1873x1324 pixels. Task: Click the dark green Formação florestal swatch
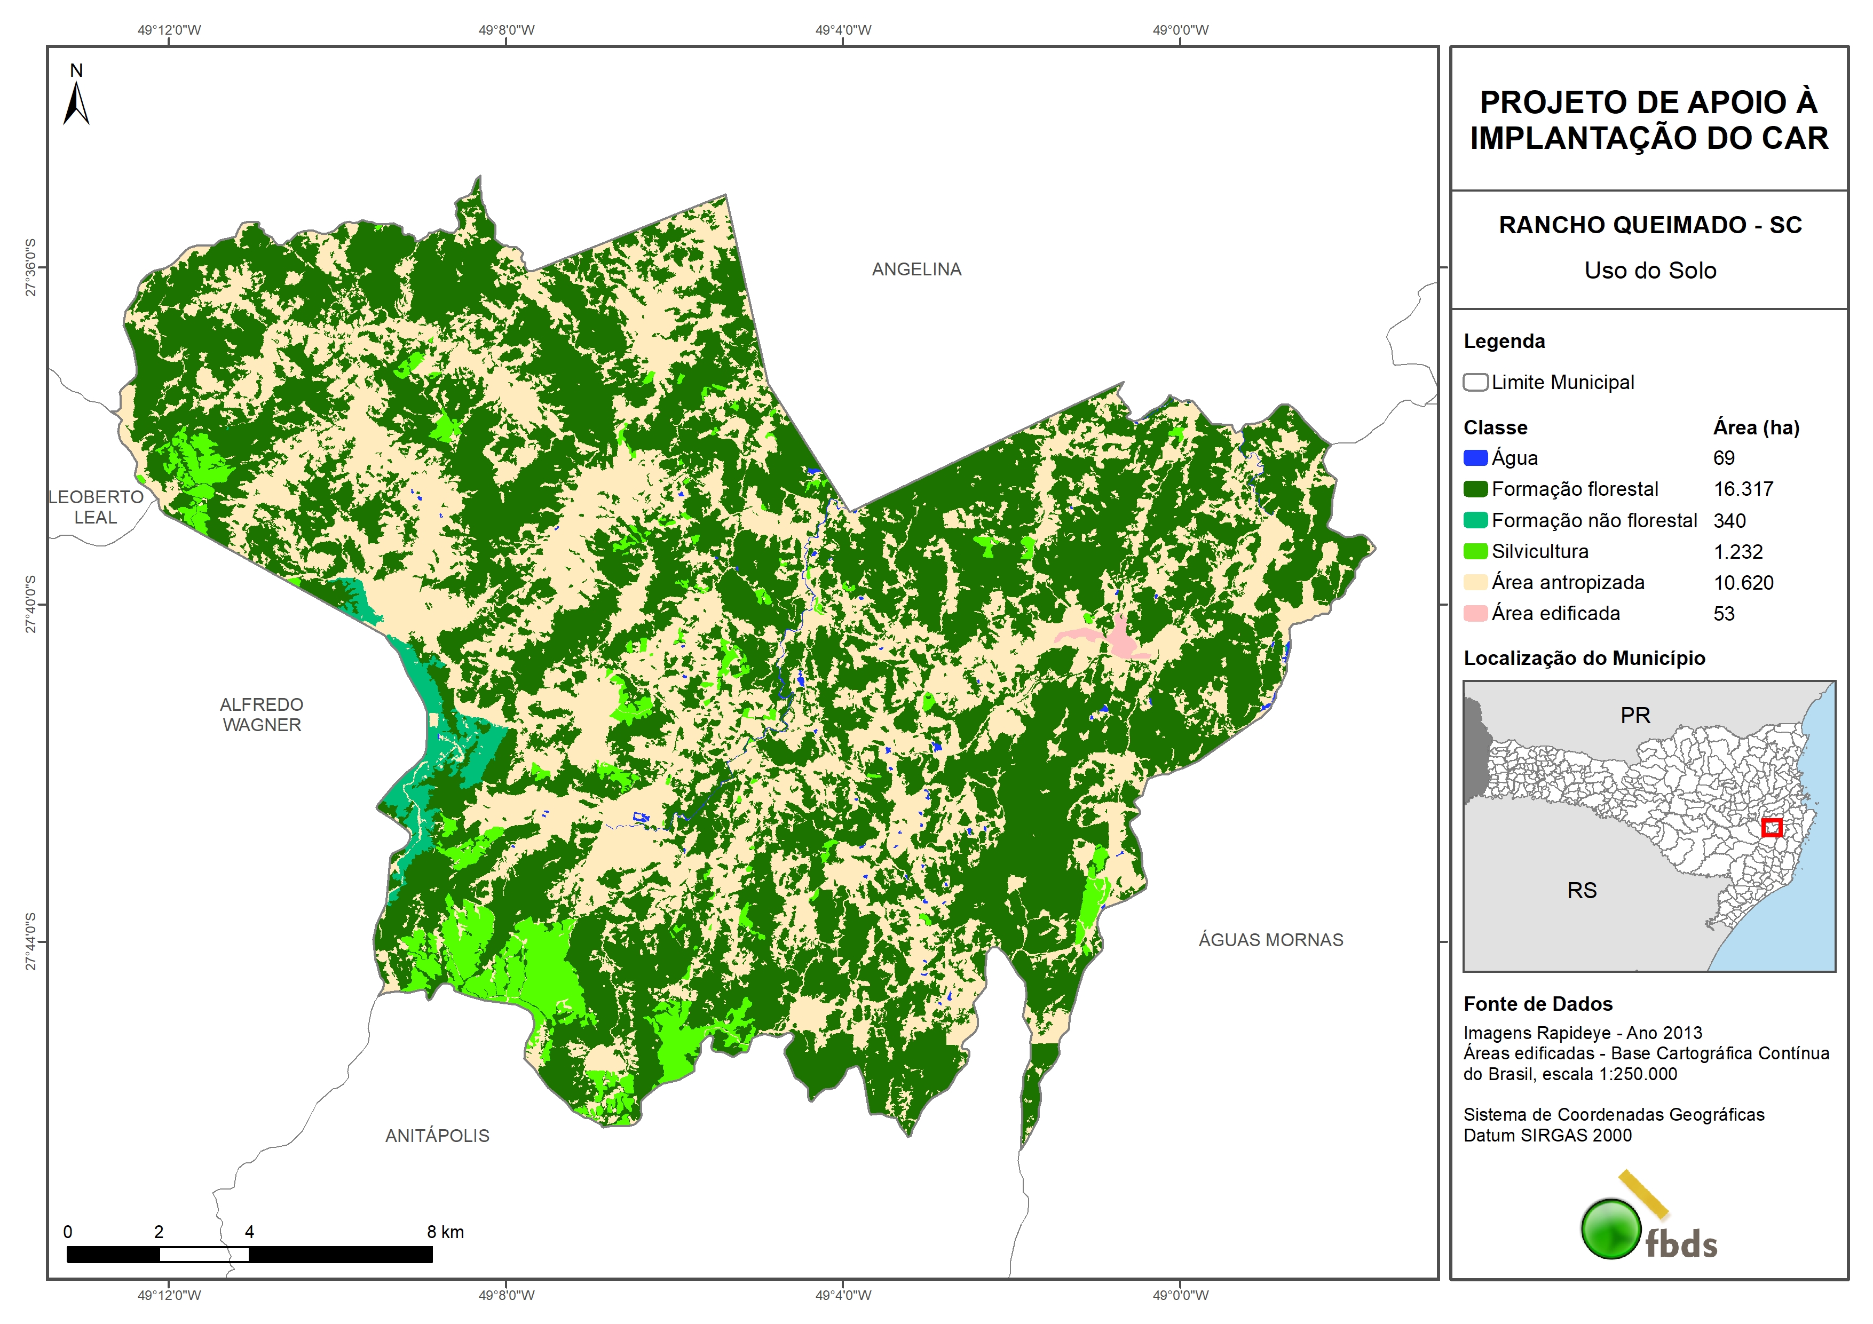pyautogui.click(x=1475, y=489)
